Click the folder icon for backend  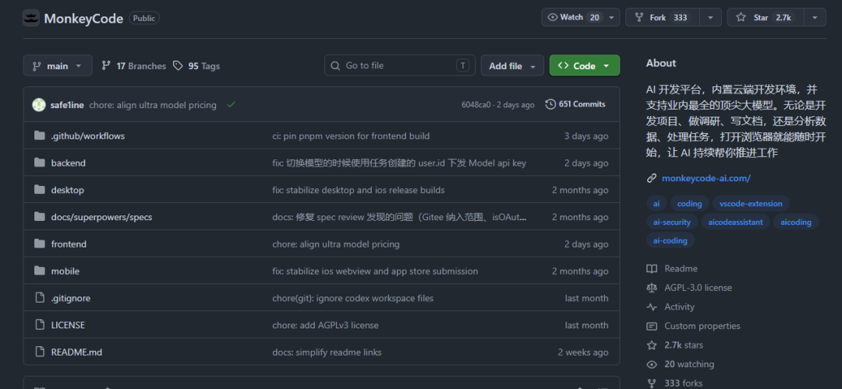[39, 163]
